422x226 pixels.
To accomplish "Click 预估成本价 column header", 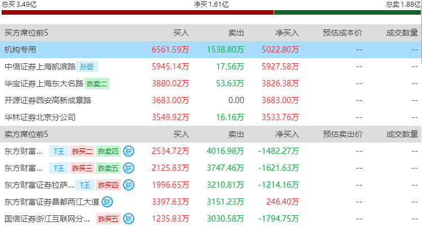I will click(x=342, y=33).
